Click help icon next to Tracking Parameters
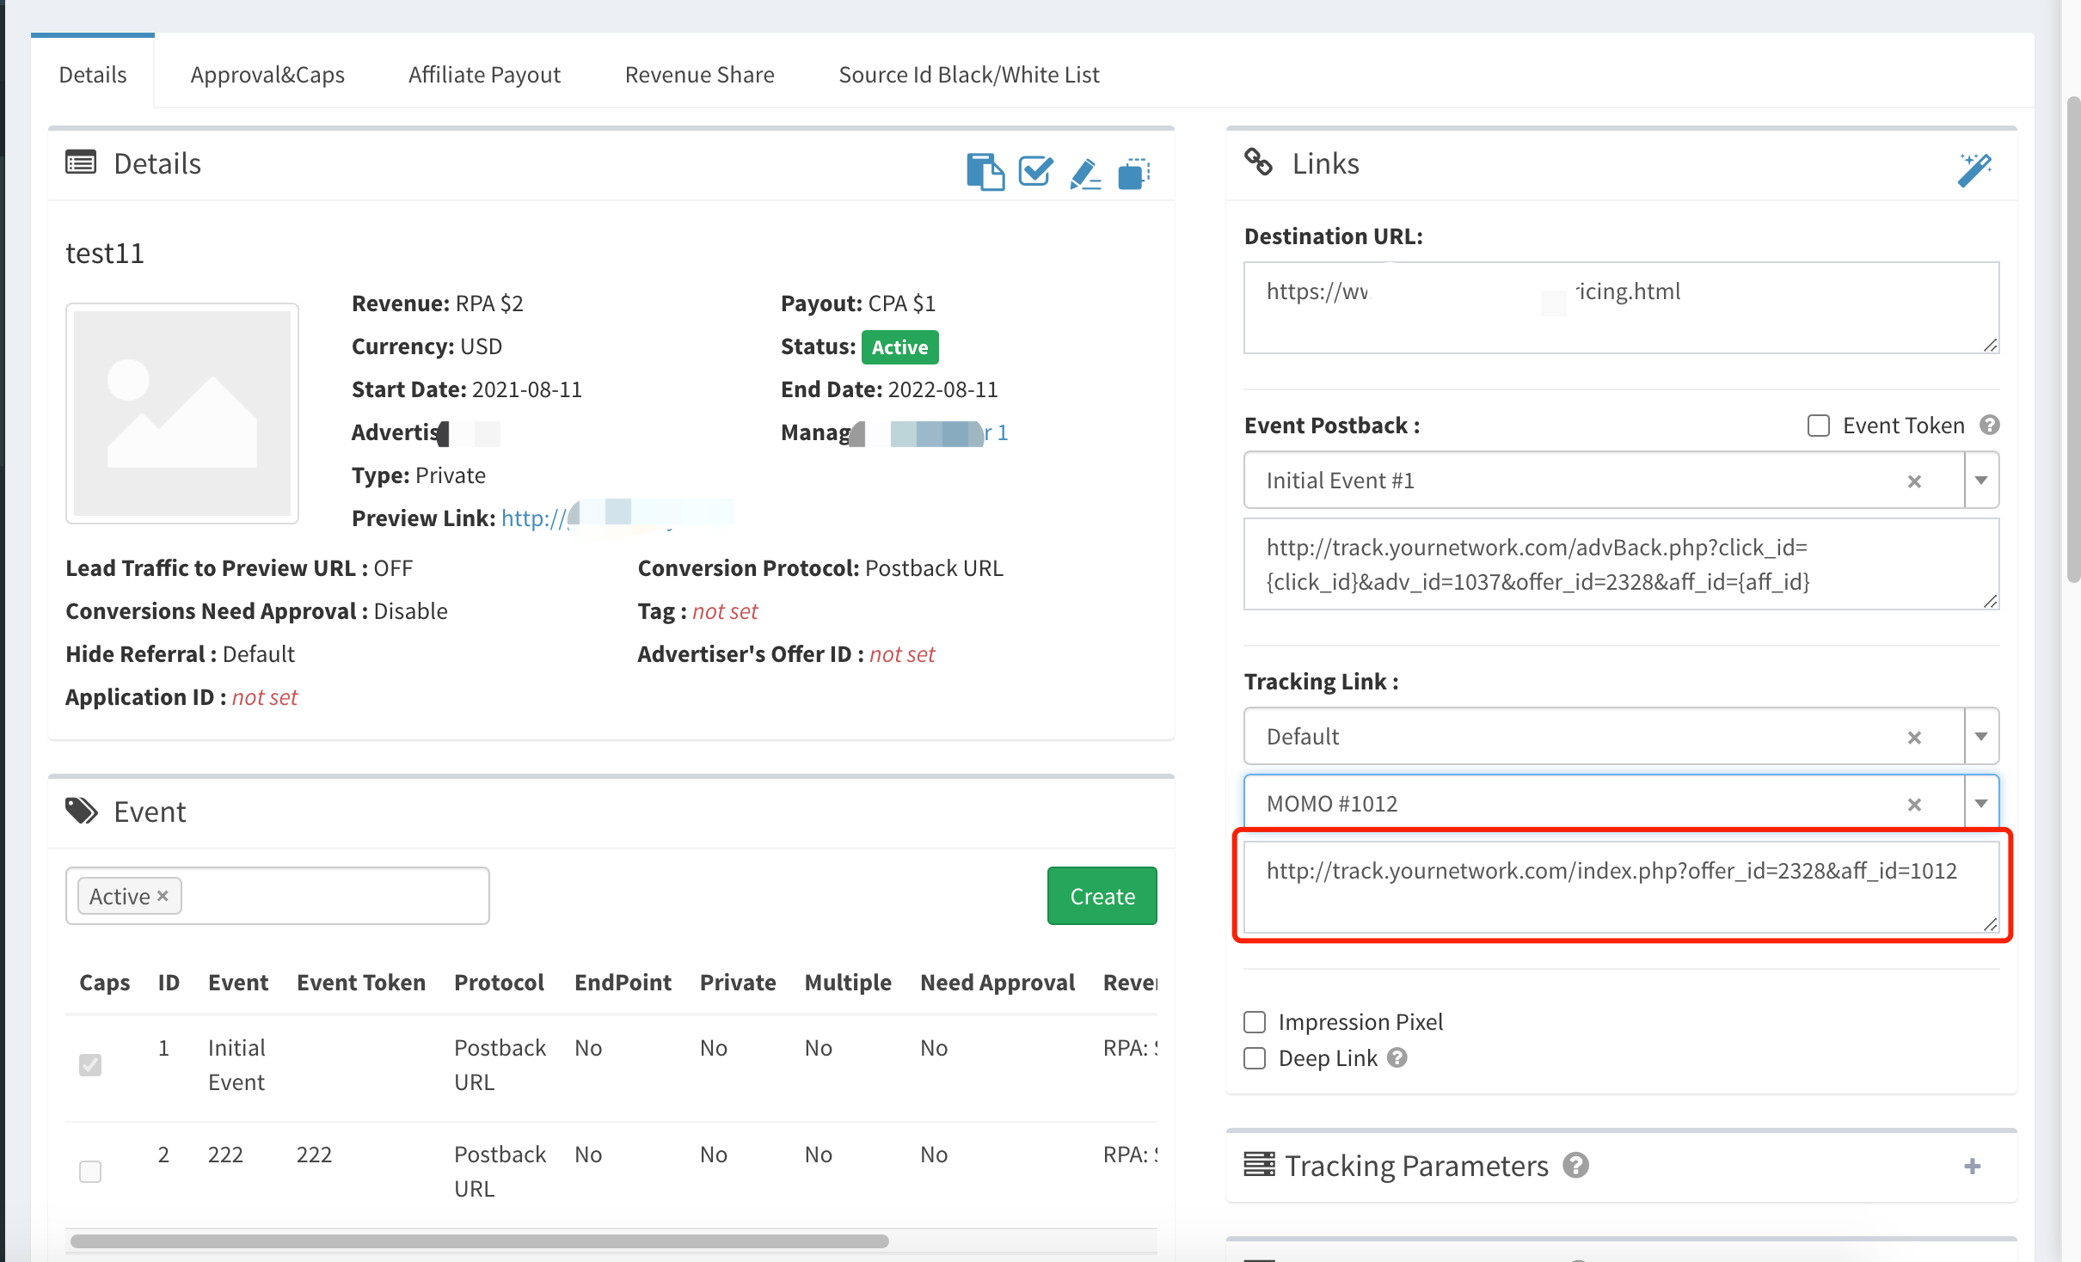Image resolution: width=2081 pixels, height=1262 pixels. [1575, 1166]
